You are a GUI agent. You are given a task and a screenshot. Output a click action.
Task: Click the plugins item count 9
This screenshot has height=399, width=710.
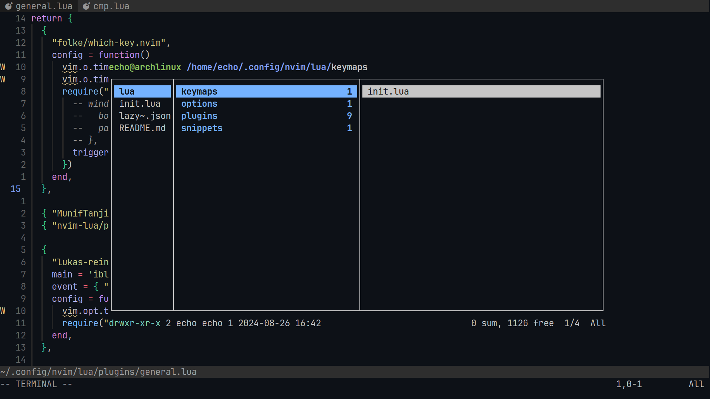tap(349, 116)
